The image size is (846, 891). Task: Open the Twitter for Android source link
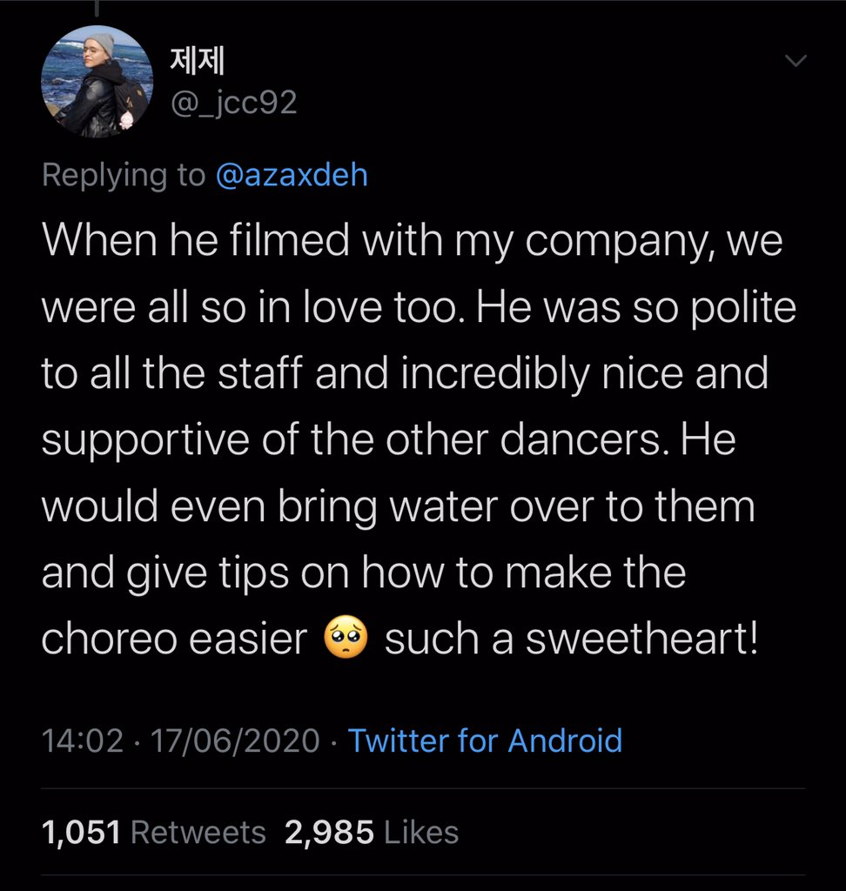pyautogui.click(x=485, y=740)
